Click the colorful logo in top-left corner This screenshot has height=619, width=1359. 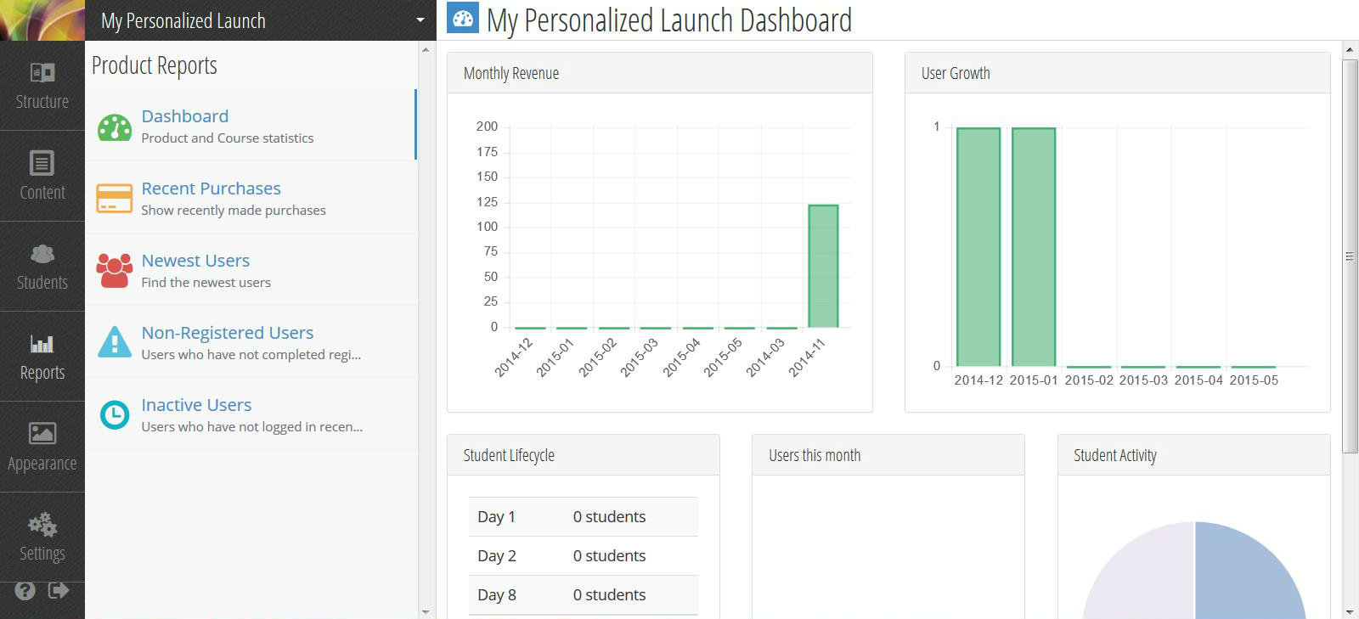(42, 20)
